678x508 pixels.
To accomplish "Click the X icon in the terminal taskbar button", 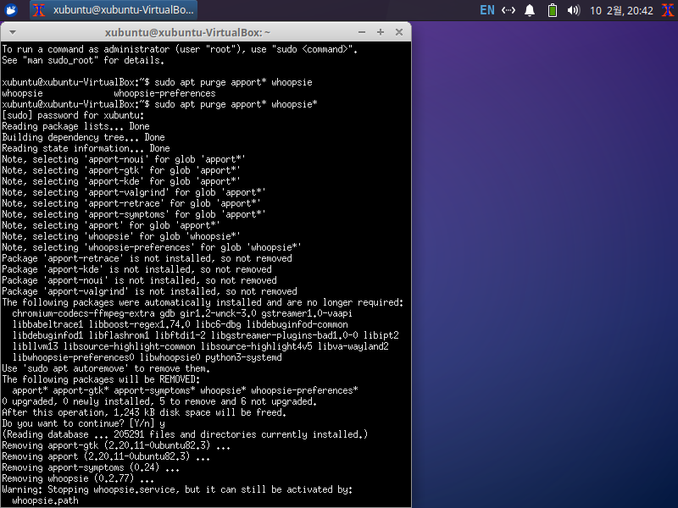I will pos(39,10).
